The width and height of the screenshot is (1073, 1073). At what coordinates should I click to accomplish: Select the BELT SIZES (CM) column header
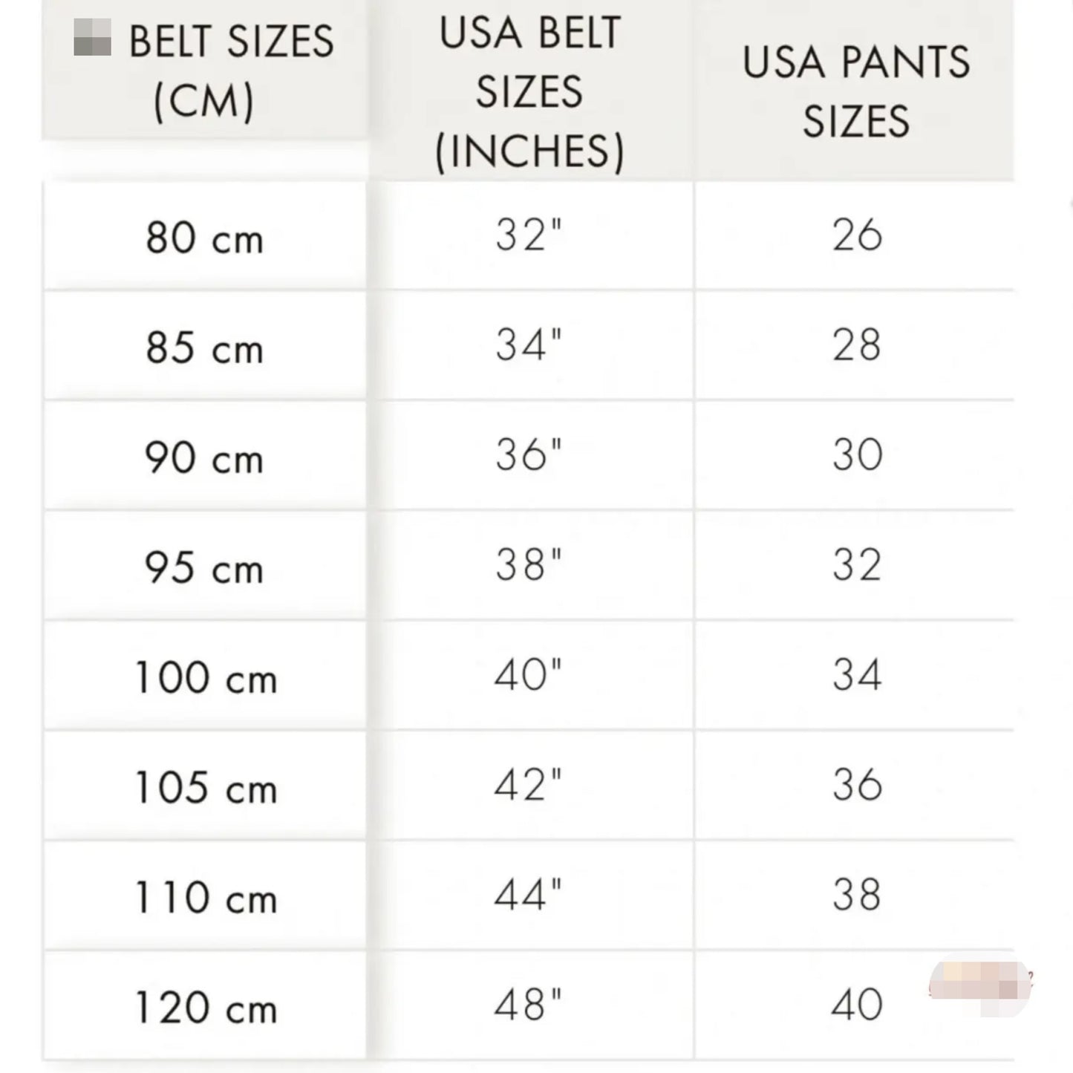(205, 70)
